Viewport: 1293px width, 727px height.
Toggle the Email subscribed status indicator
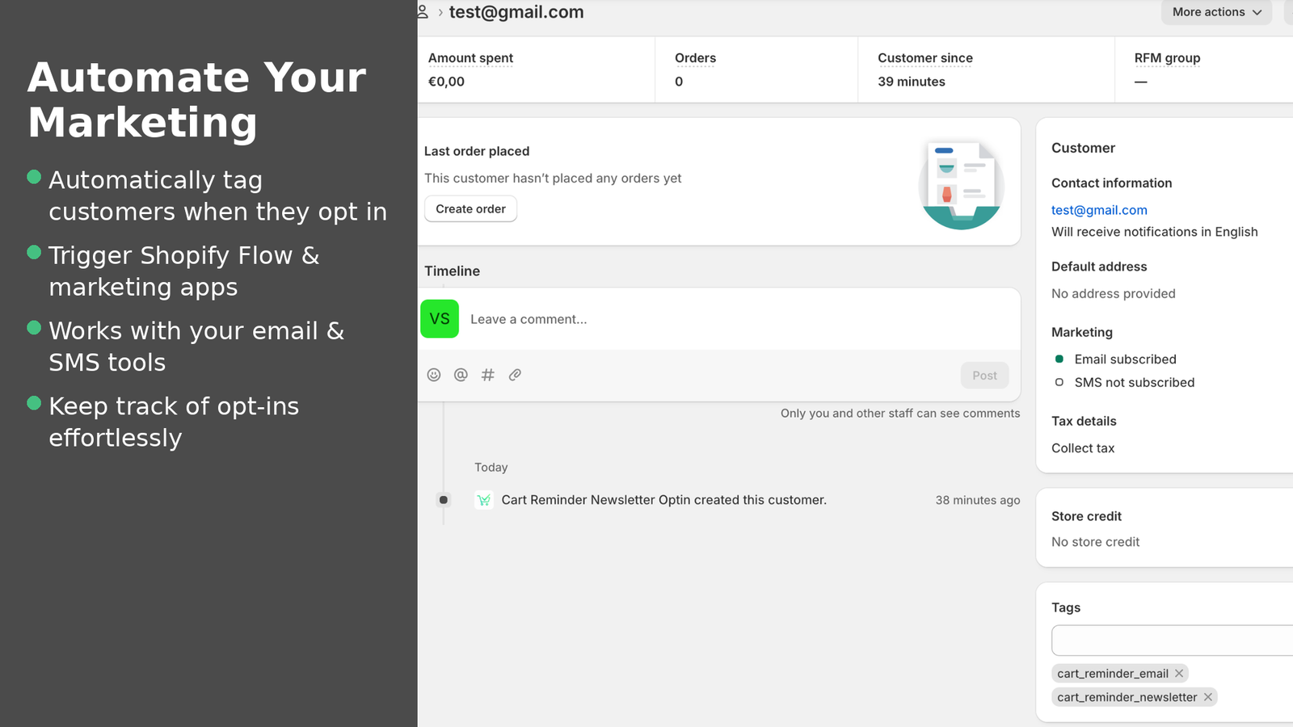click(1059, 359)
